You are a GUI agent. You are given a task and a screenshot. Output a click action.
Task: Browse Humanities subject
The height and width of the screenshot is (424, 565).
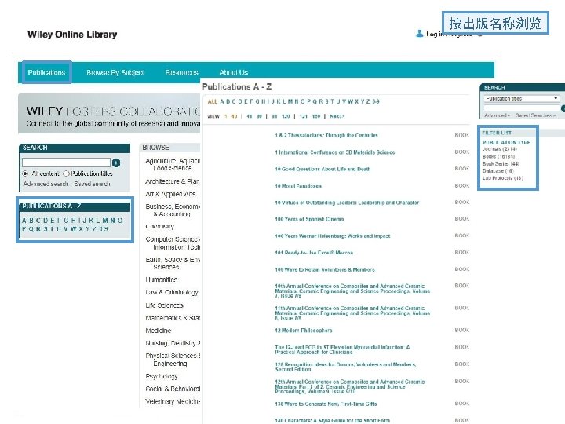click(x=162, y=280)
